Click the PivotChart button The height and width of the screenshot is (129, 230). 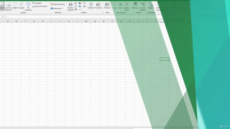[98, 6]
